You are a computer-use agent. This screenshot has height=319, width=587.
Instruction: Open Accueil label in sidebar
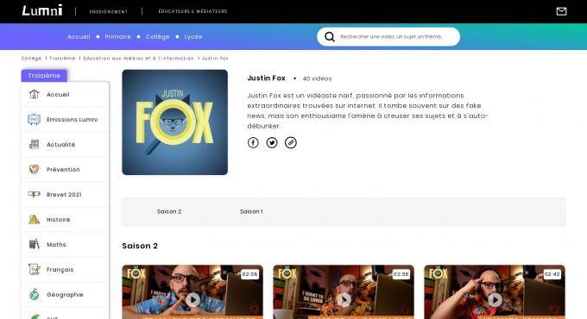pyautogui.click(x=58, y=95)
